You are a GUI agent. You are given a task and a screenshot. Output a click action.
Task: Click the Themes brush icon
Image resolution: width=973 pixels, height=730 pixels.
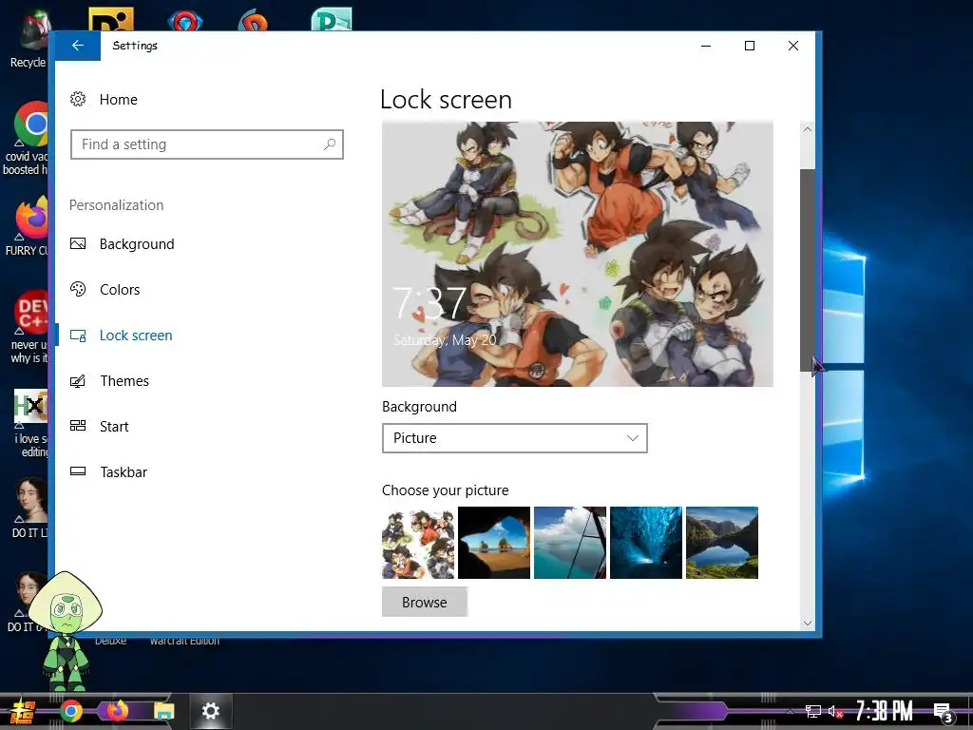[78, 381]
